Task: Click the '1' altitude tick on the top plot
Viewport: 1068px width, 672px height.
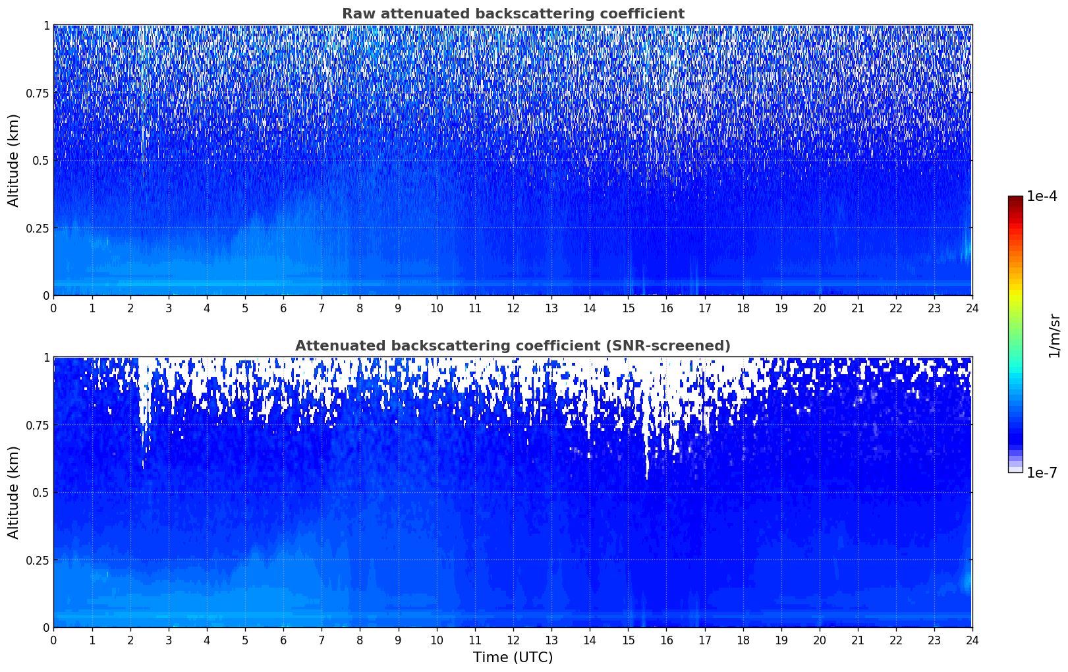Action: pyautogui.click(x=46, y=25)
